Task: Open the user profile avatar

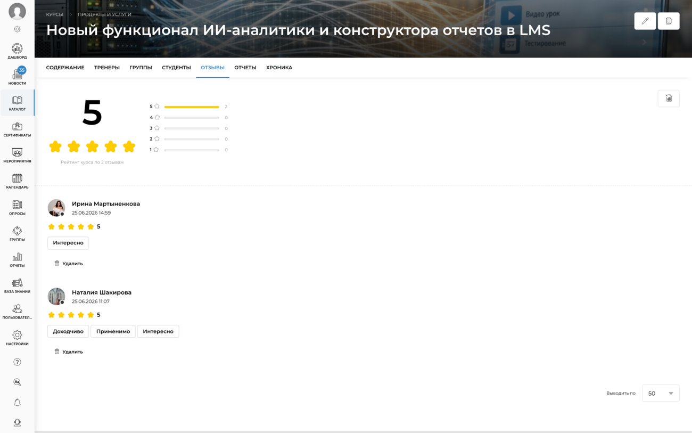Action: (17, 11)
